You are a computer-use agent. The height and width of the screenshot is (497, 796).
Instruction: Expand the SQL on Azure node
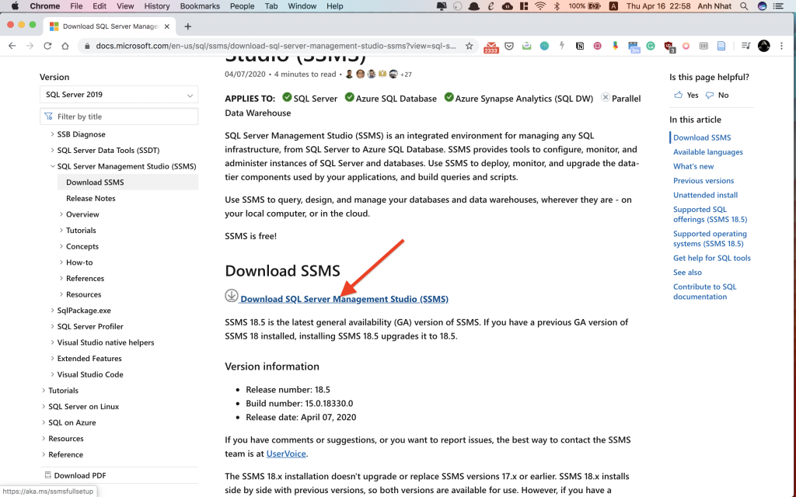44,422
